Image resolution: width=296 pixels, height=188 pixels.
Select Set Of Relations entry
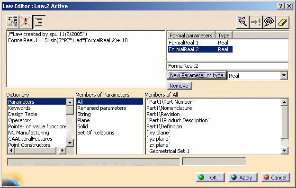pyautogui.click(x=110, y=133)
